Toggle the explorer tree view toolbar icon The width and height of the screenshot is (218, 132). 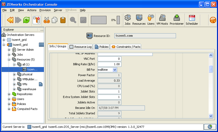(x=37, y=20)
